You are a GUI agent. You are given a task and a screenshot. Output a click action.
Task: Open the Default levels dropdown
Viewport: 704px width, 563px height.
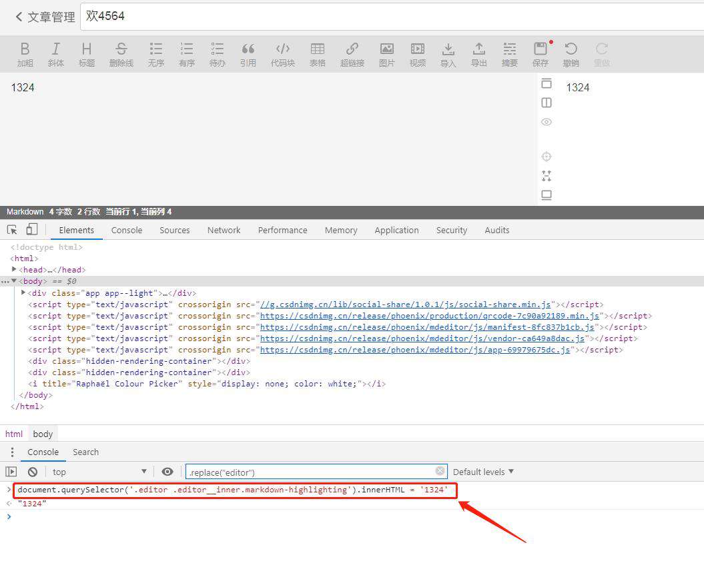[x=483, y=472]
